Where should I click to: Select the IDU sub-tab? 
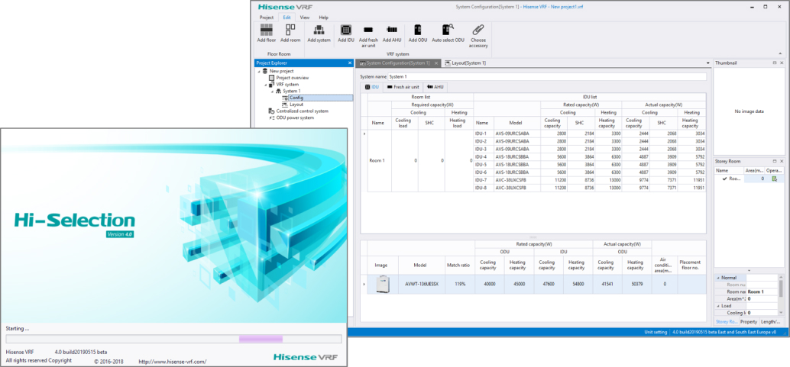(x=372, y=87)
